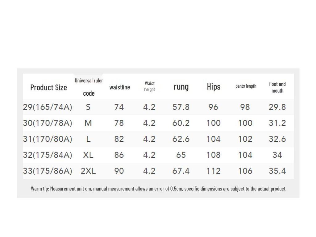Click the 2XL universal code cell

[88, 171]
